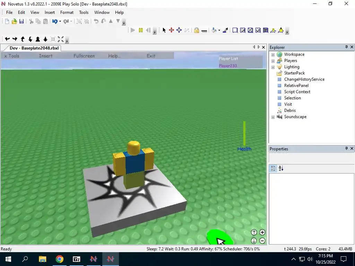This screenshot has width=355, height=266.
Task: Select the eyedropper color picker tool
Action: [x=225, y=30]
